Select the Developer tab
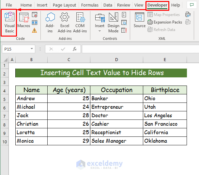 click(157, 5)
